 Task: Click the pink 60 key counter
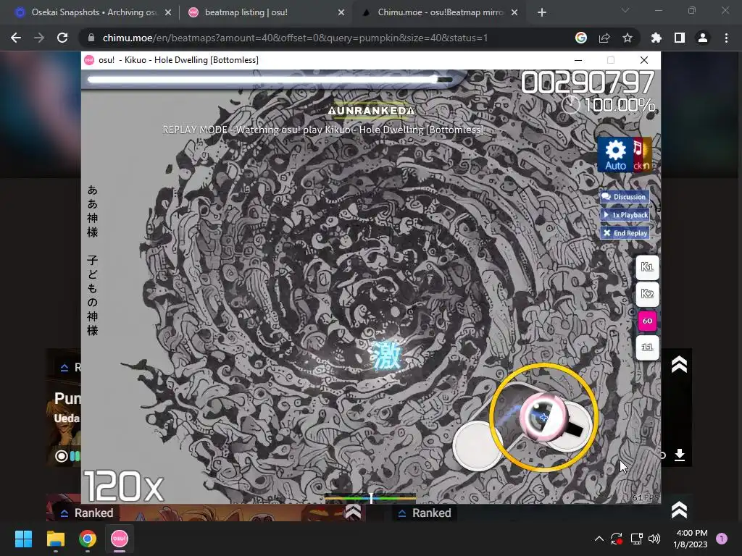point(647,321)
